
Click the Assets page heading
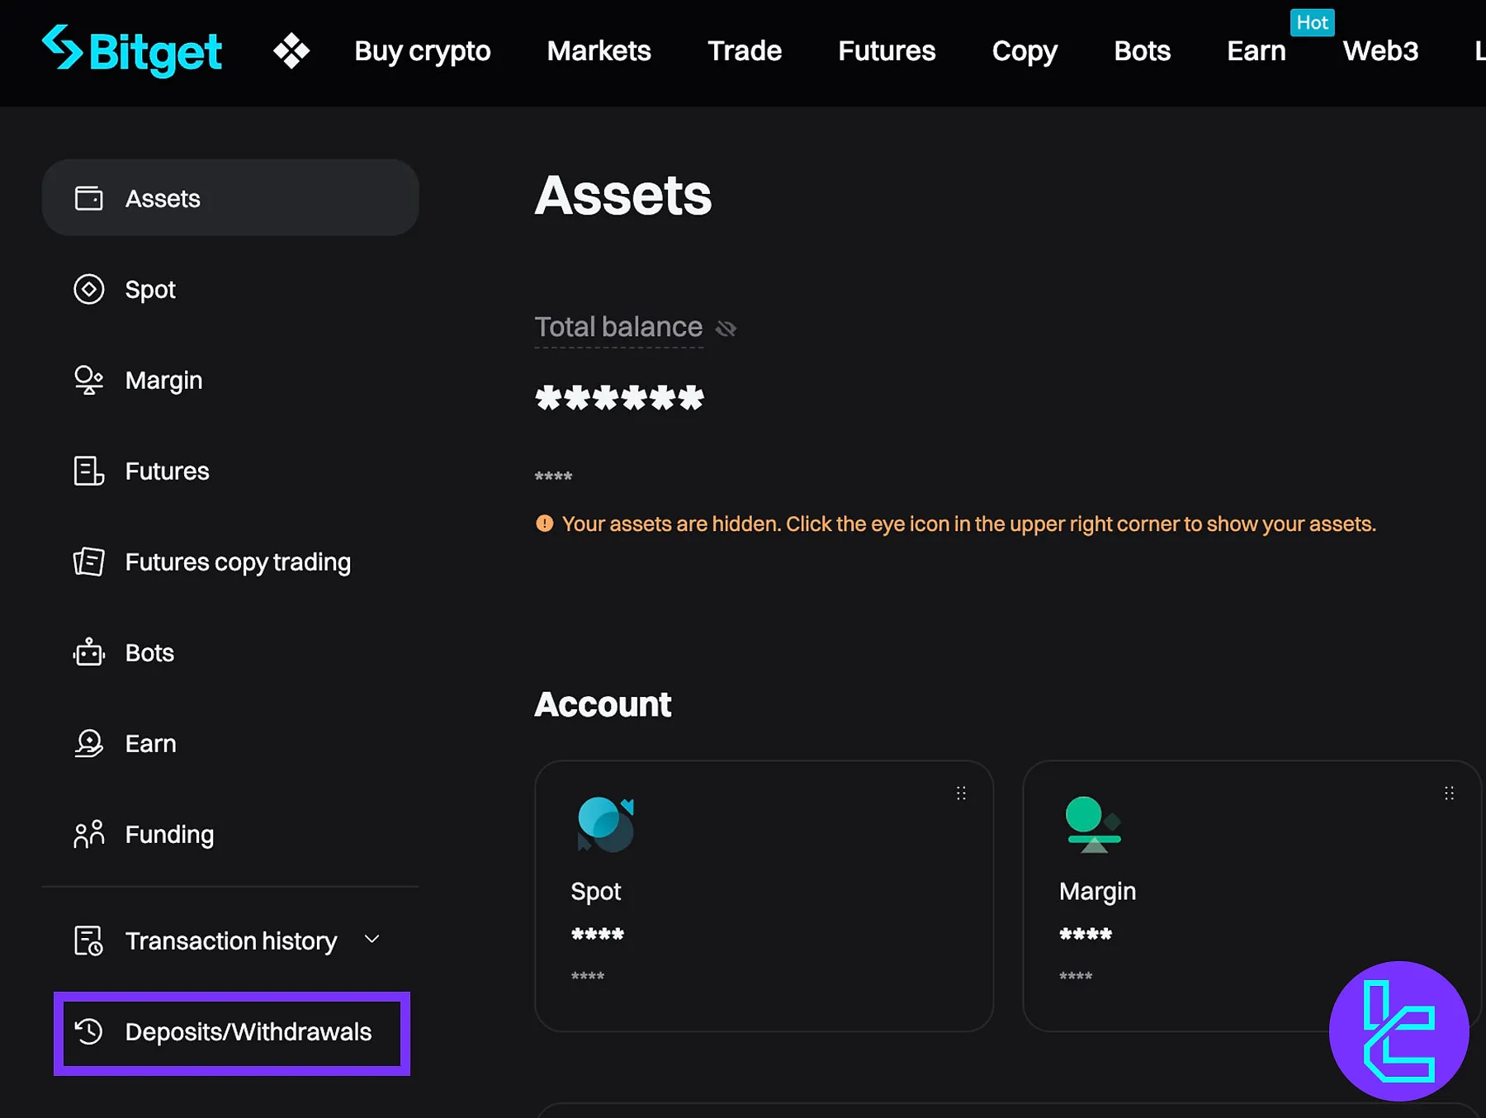click(x=623, y=196)
